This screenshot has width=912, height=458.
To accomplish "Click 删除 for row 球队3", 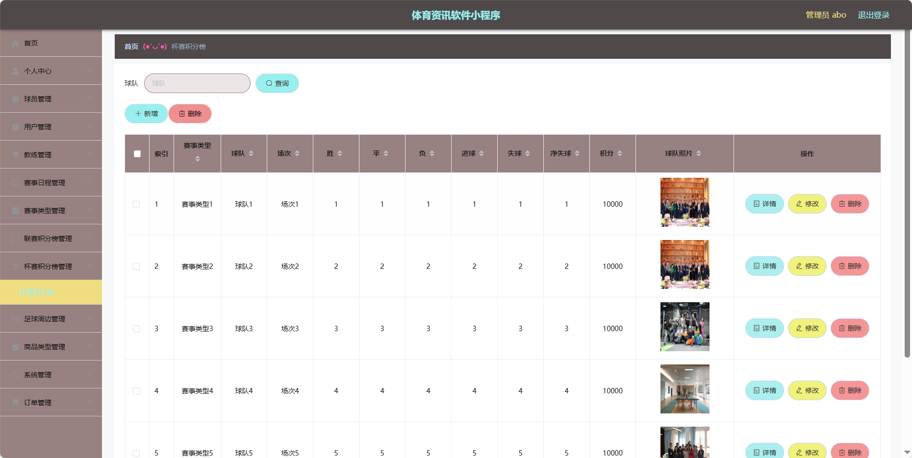I will pos(850,328).
